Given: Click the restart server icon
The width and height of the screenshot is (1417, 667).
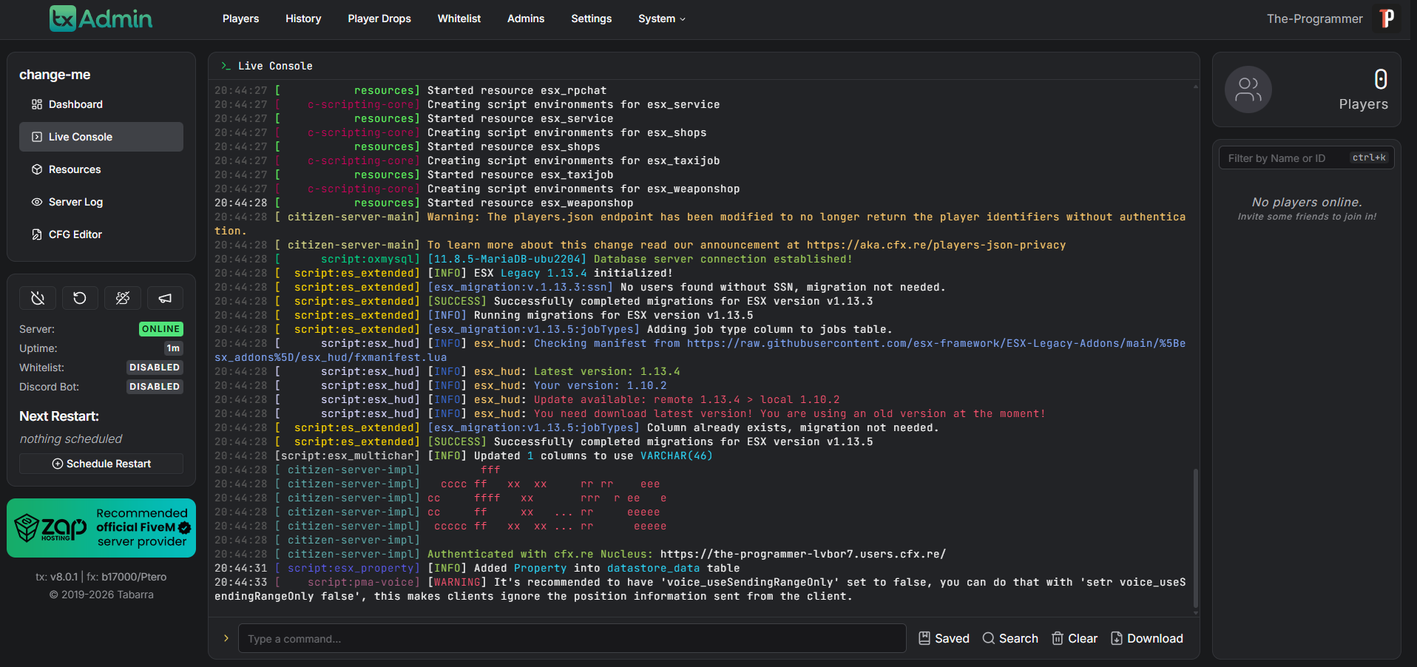Looking at the screenshot, I should [x=80, y=298].
